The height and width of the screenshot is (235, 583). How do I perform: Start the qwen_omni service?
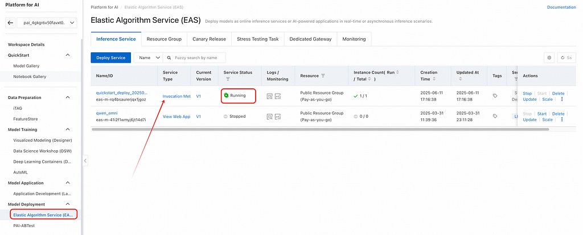click(x=542, y=114)
